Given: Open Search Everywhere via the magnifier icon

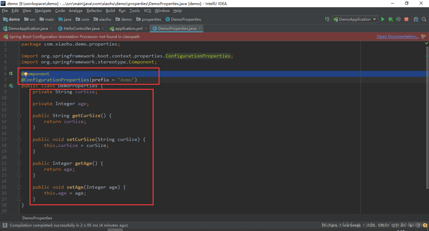Looking at the screenshot, I should click(x=424, y=19).
